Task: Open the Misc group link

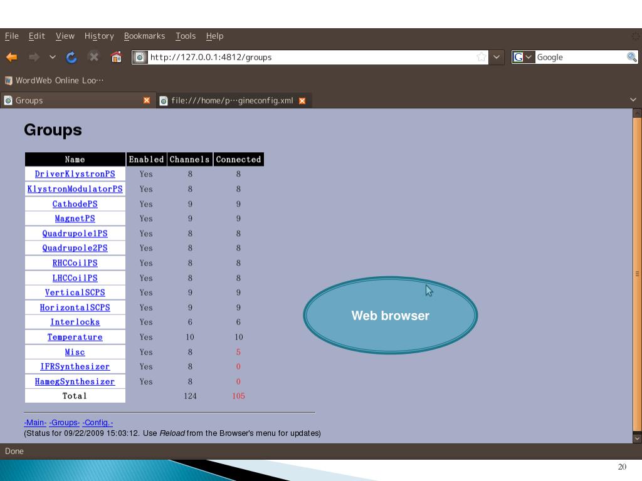Action: (75, 352)
